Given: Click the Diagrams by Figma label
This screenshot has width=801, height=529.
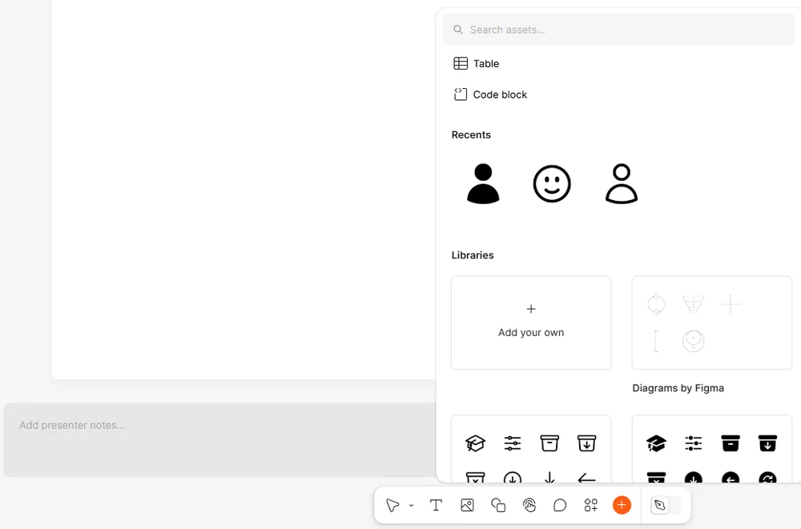Looking at the screenshot, I should tap(678, 388).
